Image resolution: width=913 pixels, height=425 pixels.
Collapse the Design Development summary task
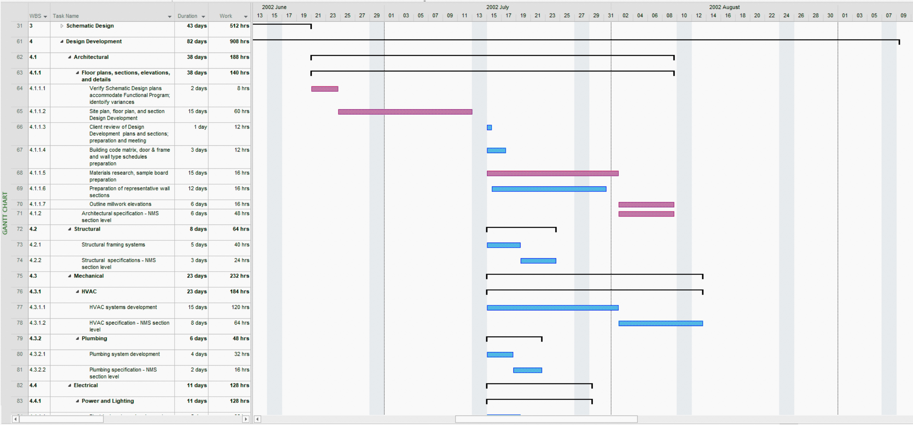click(62, 41)
